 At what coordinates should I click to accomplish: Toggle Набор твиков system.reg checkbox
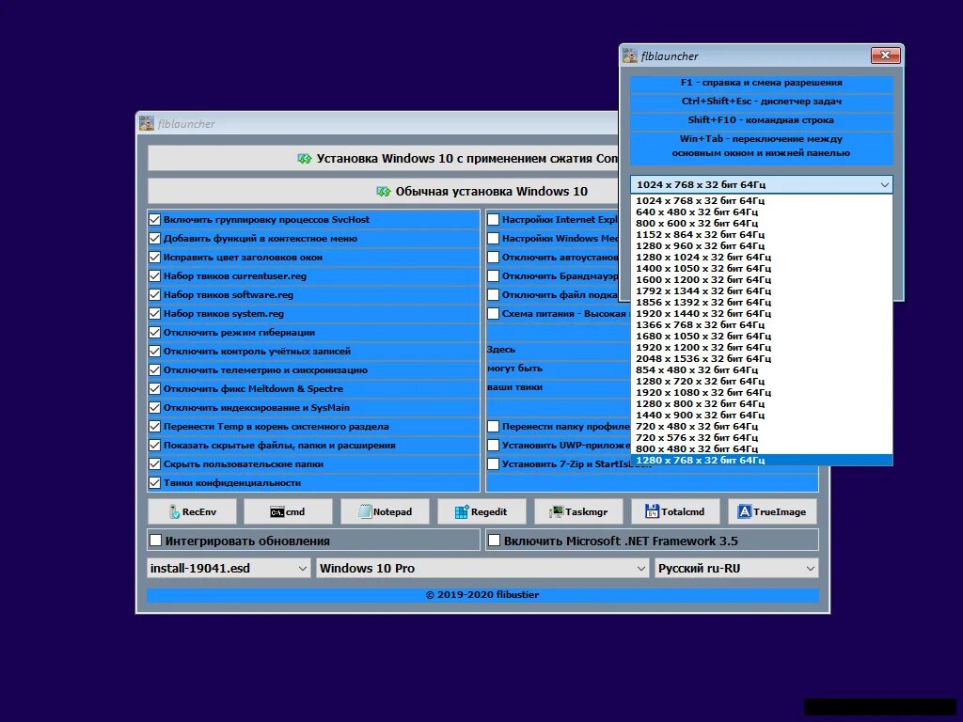tap(155, 314)
